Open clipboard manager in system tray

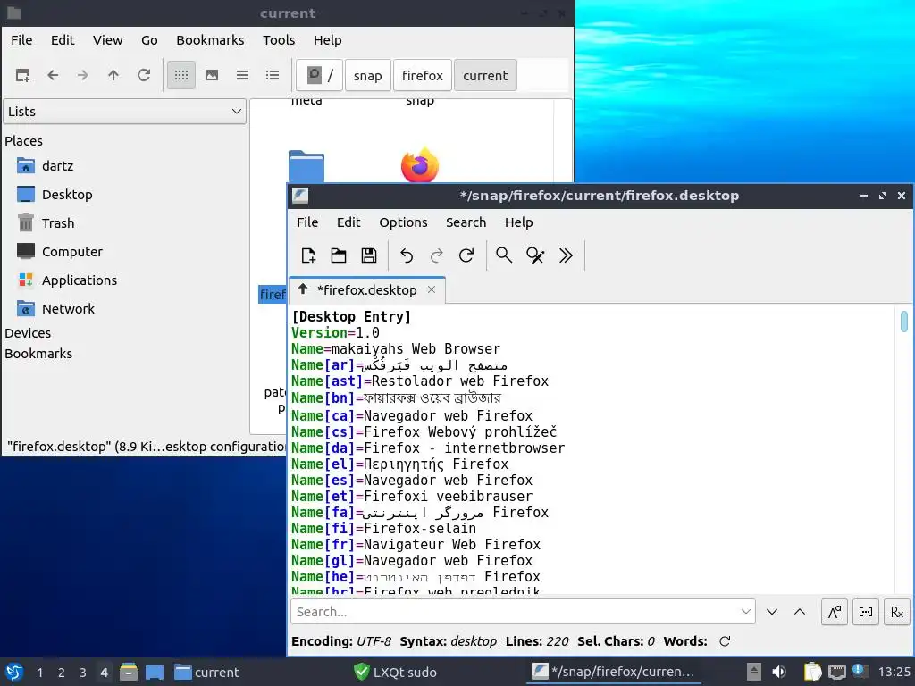click(x=812, y=672)
